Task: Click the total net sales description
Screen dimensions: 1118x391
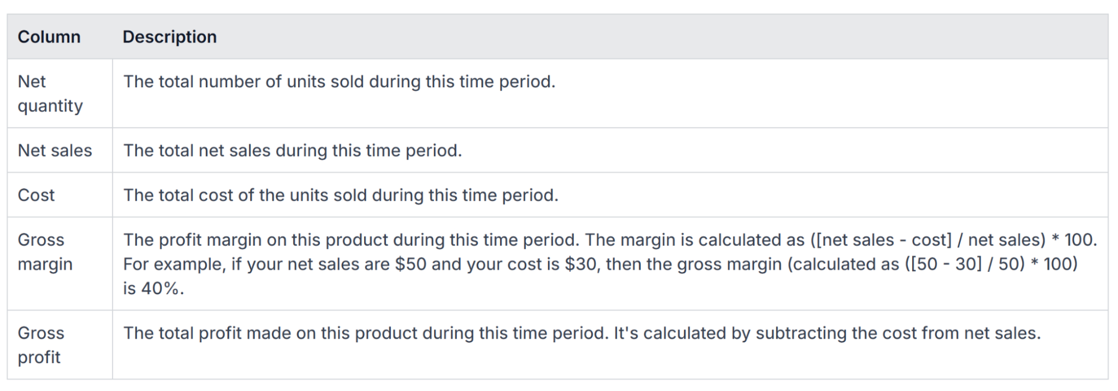Action: [293, 150]
